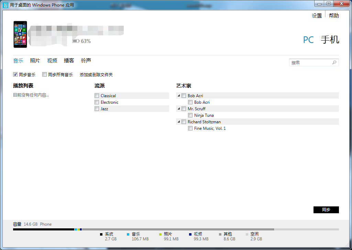Collapse the Mr. Scruff artist group
Viewport: 352px width, 250px height.
pos(178,109)
